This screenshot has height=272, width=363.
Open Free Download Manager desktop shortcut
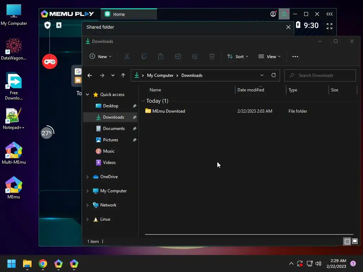pos(14,86)
